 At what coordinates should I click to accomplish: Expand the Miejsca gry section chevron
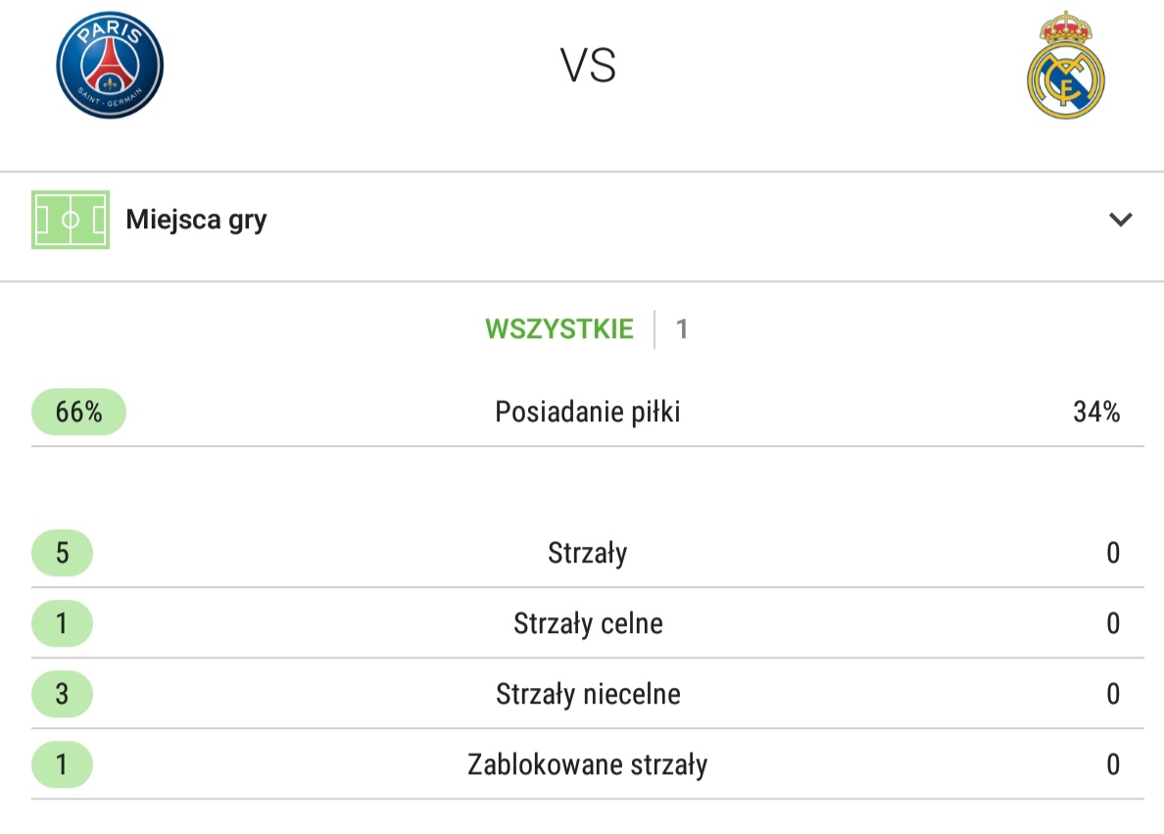click(1120, 220)
